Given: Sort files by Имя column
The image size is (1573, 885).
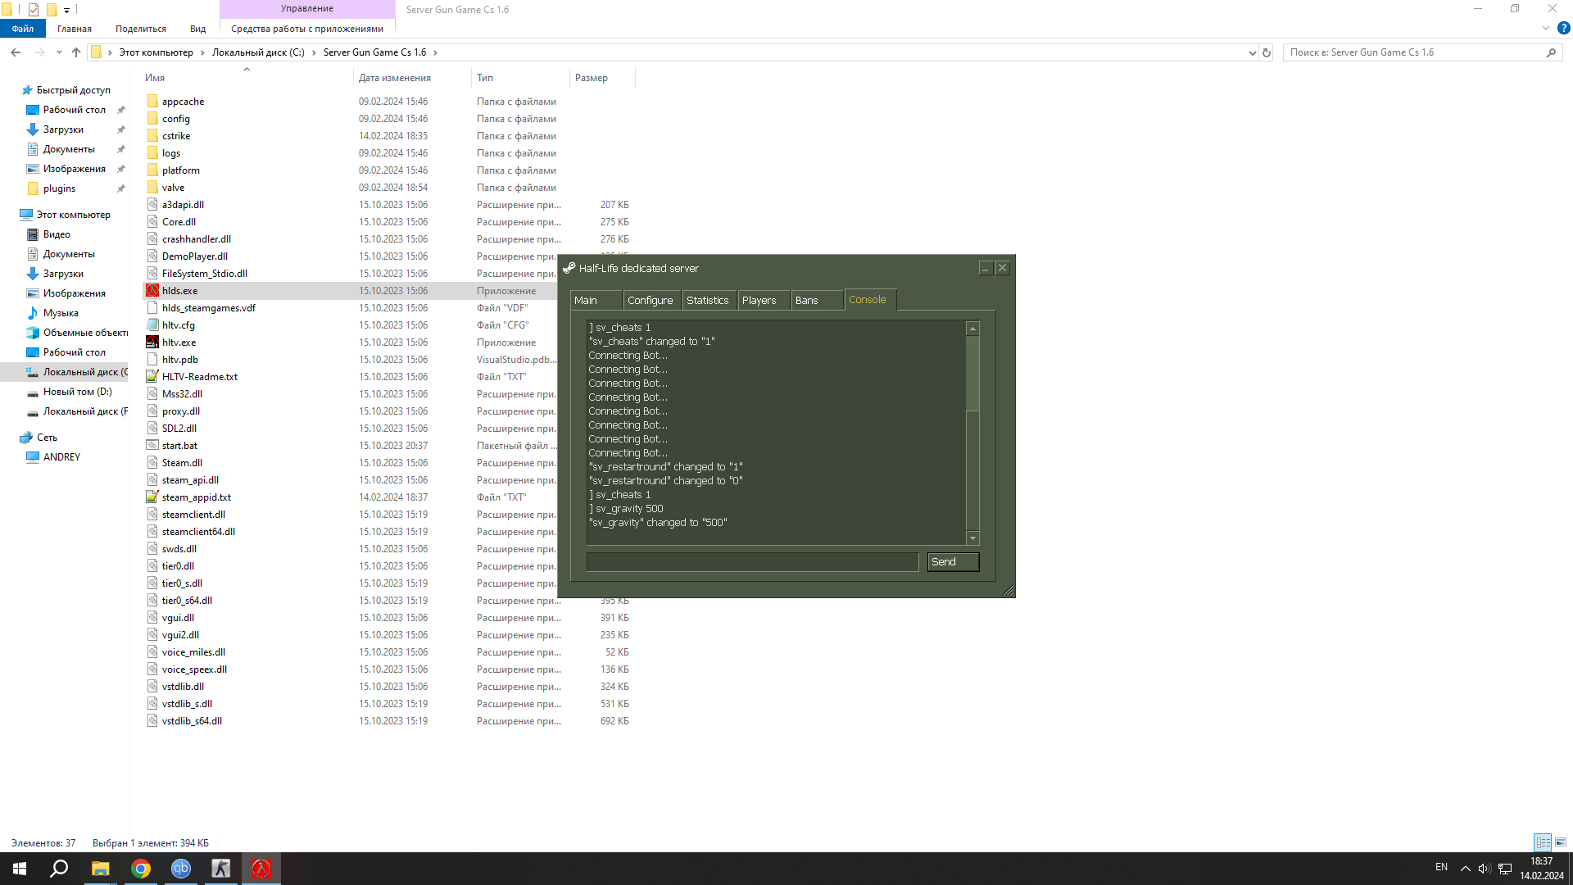Looking at the screenshot, I should click(x=247, y=78).
